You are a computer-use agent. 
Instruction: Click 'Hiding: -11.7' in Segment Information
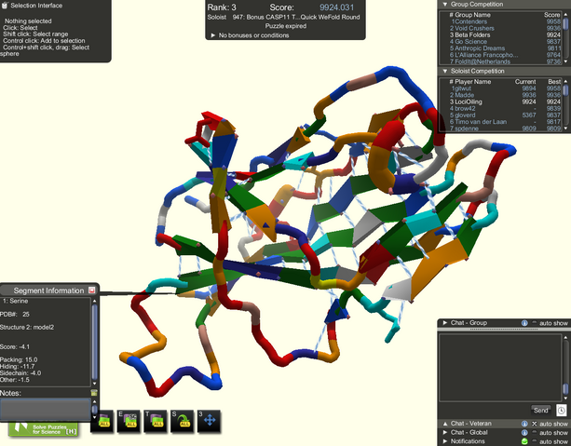point(18,366)
